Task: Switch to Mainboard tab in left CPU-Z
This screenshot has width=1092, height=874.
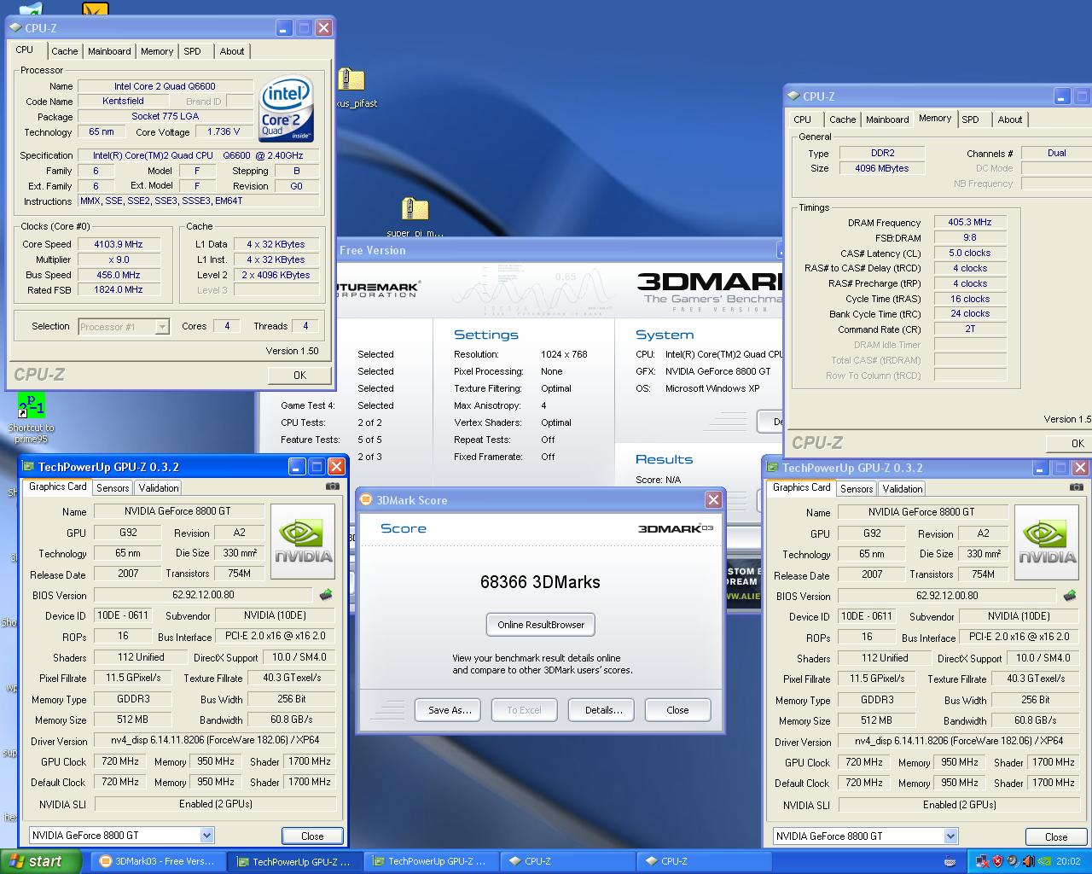Action: [x=110, y=51]
